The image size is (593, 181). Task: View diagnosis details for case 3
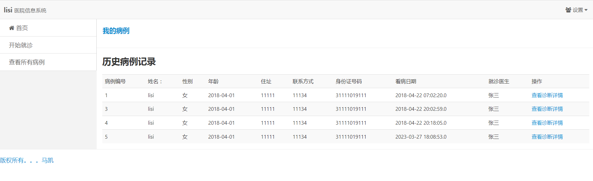[x=547, y=109]
